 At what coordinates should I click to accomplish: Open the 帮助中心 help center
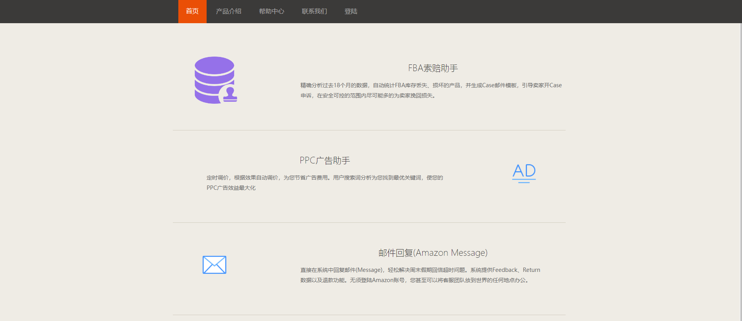271,11
